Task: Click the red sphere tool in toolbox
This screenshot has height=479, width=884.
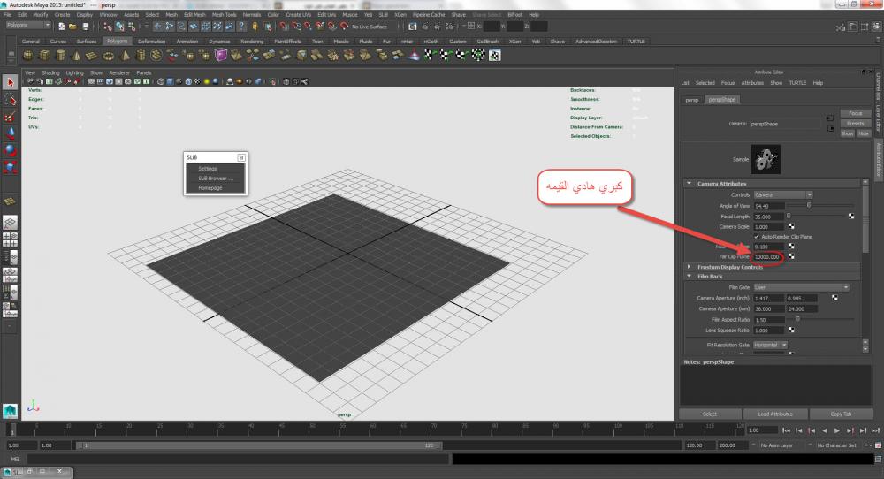Action: pyautogui.click(x=10, y=150)
